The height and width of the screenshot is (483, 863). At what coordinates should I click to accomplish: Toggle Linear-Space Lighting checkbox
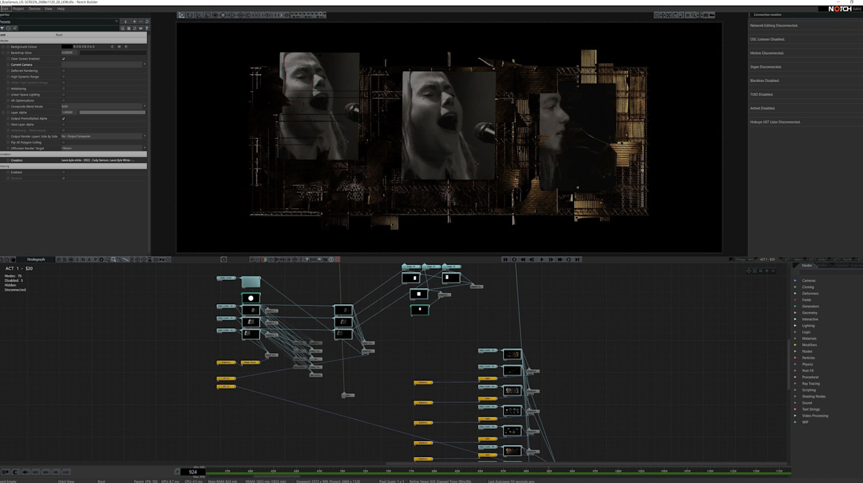[x=63, y=95]
